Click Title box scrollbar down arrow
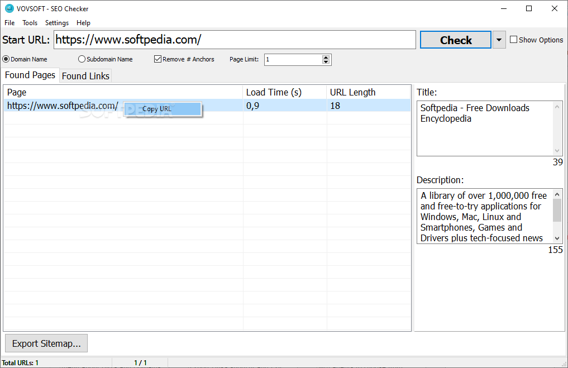The image size is (568, 368). click(557, 151)
